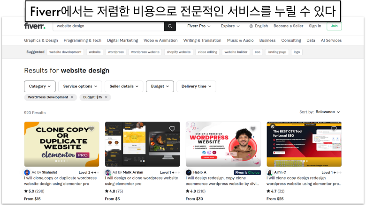366x205 pixels.
Task: Expand the Delivery time filter
Action: pos(196,86)
